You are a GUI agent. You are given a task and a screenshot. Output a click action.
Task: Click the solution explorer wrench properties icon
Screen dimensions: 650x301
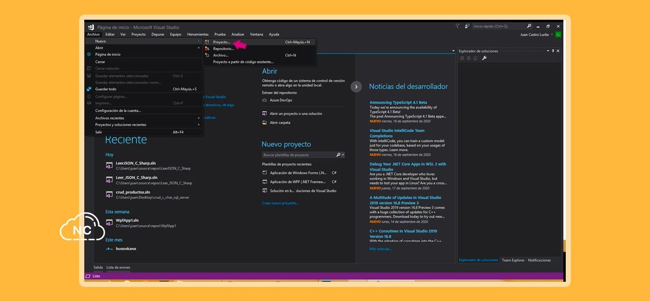484,58
